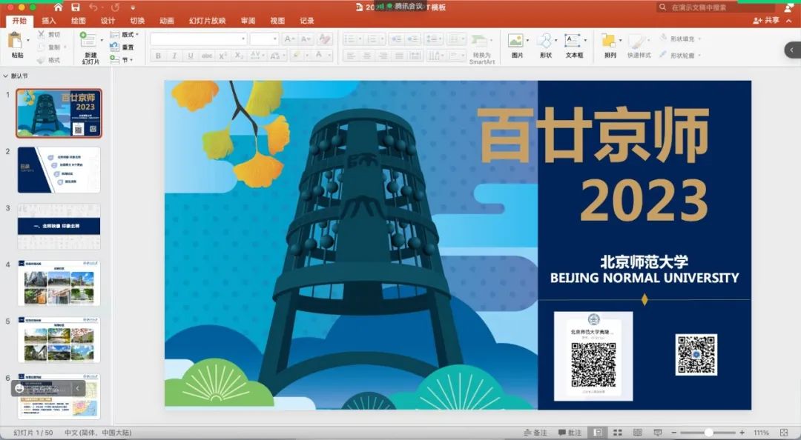Switch to the 绘图 tab
This screenshot has height=440, width=801.
(78, 21)
